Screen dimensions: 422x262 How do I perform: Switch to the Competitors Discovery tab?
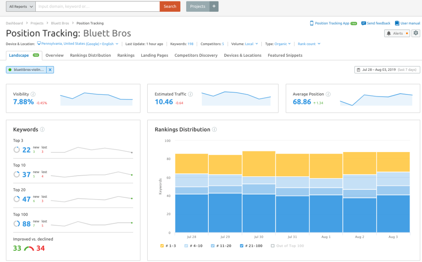(x=196, y=55)
